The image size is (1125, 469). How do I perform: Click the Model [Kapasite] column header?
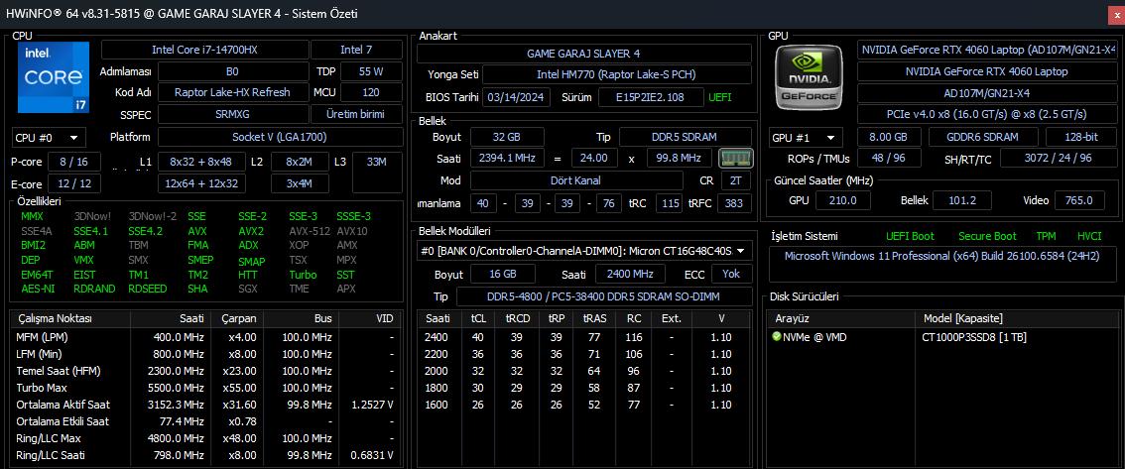1015,318
